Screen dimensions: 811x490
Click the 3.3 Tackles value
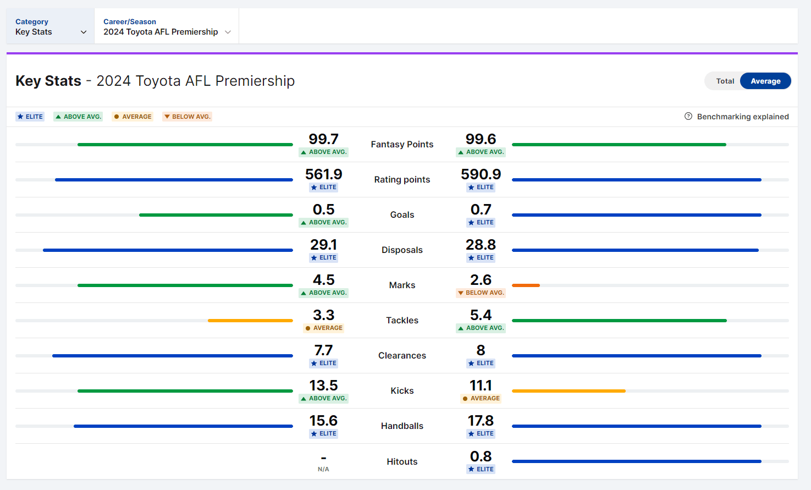click(x=323, y=315)
